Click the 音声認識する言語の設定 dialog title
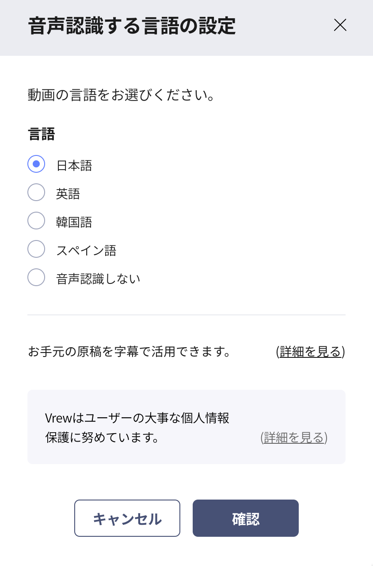Image resolution: width=373 pixels, height=566 pixels. 132,26
